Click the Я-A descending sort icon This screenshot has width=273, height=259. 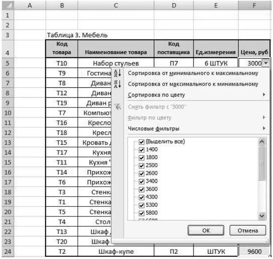(x=118, y=84)
